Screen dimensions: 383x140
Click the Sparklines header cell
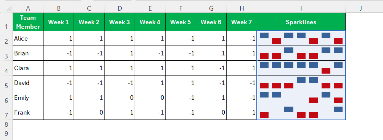click(301, 22)
